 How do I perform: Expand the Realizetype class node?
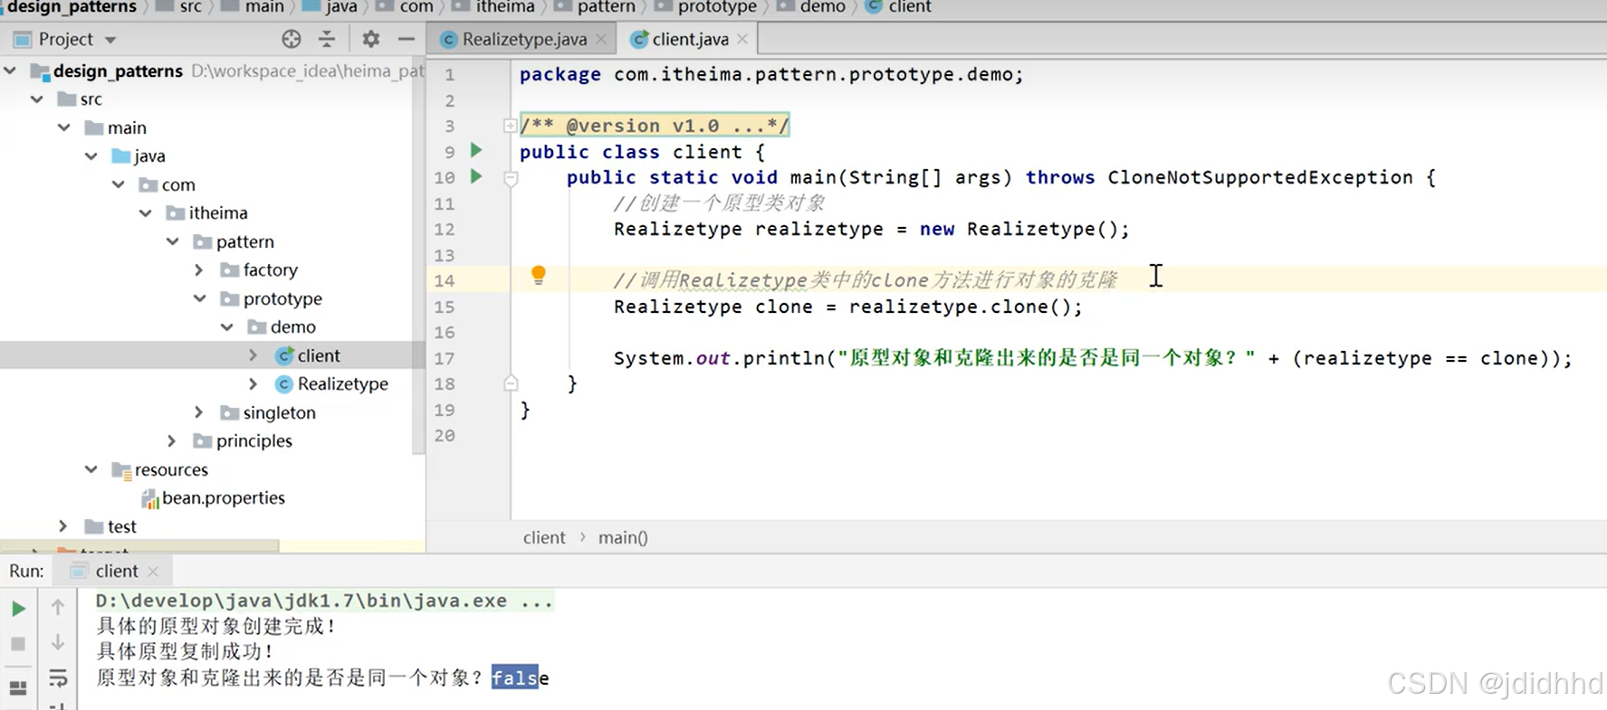tap(253, 383)
